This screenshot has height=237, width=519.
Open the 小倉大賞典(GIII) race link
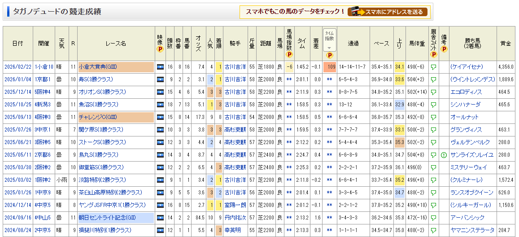pyautogui.click(x=98, y=67)
